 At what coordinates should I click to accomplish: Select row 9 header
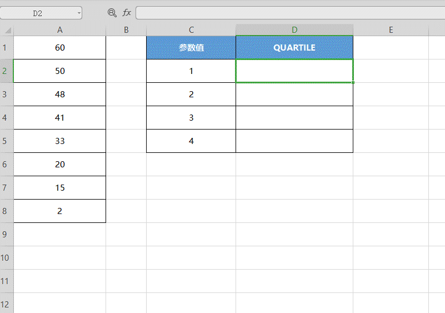(7, 234)
